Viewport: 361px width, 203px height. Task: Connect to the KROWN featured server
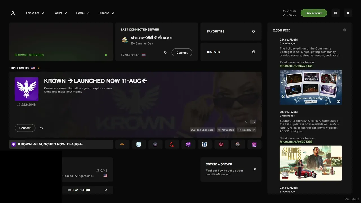[25, 128]
